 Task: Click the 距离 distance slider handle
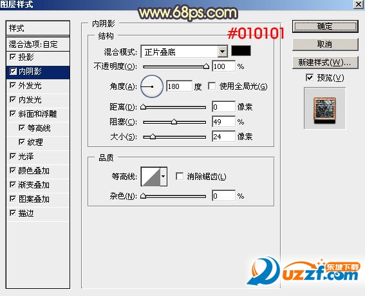tap(144, 107)
